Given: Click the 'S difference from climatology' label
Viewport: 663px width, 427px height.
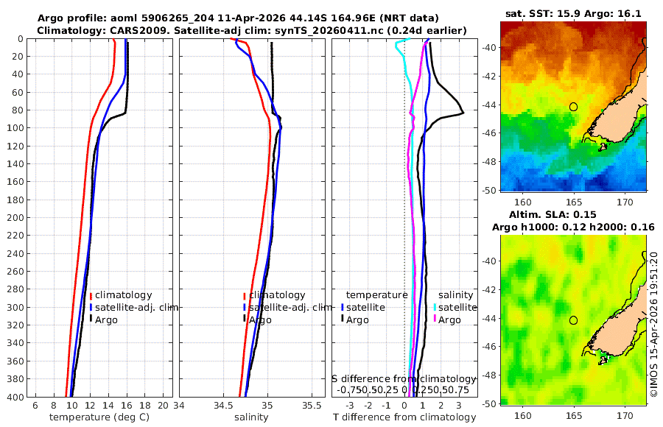Looking at the screenshot, I should coord(404,379).
